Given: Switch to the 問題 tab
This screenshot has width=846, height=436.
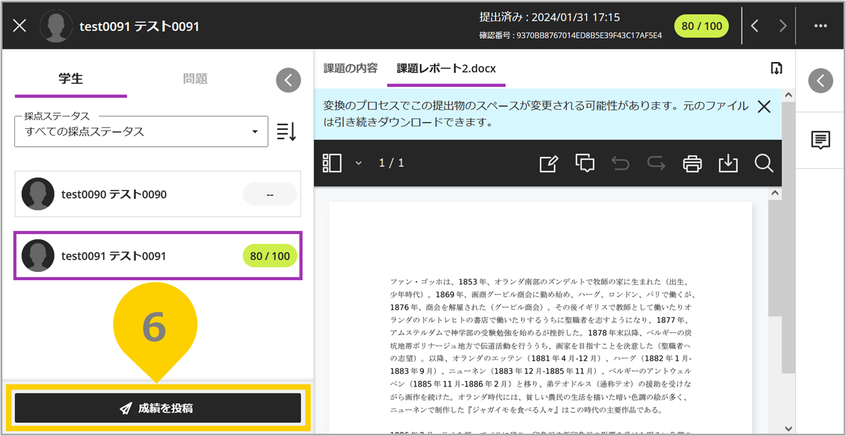Looking at the screenshot, I should click(x=195, y=79).
